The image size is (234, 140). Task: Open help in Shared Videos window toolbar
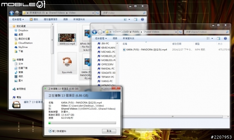225,38
